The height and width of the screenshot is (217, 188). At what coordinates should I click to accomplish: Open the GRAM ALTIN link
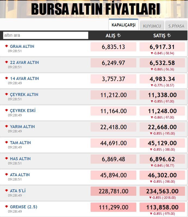coord(22,46)
